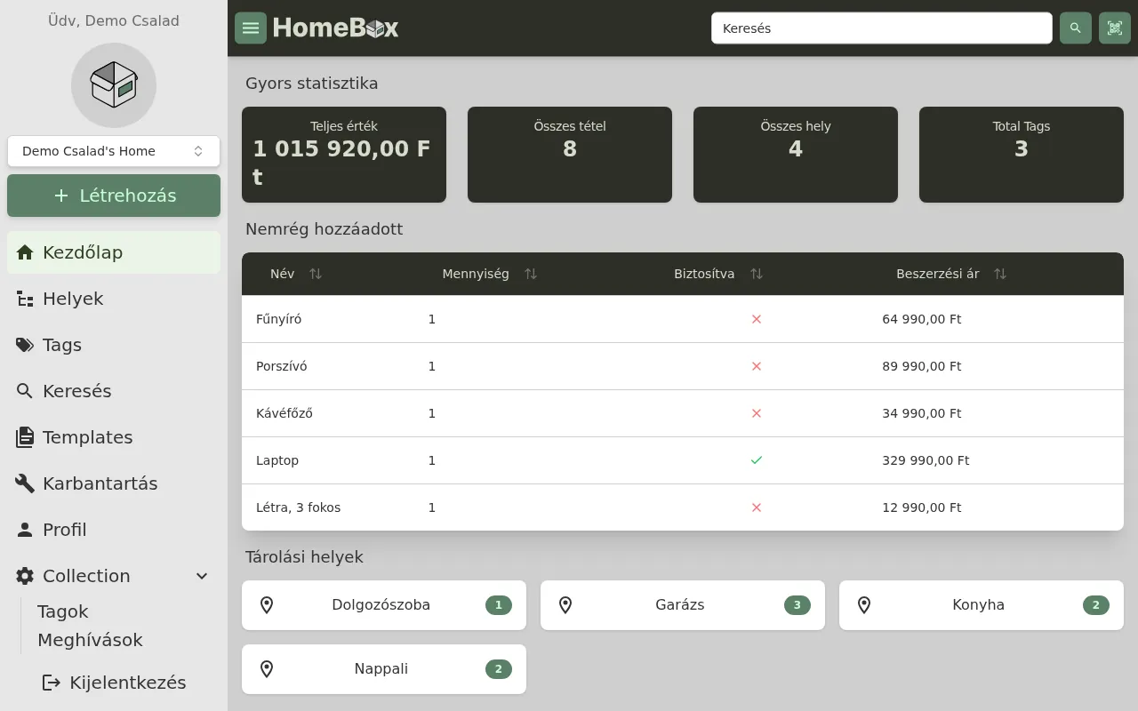The height and width of the screenshot is (711, 1138).
Task: Collapse the Collection section chevron
Action: 202,576
